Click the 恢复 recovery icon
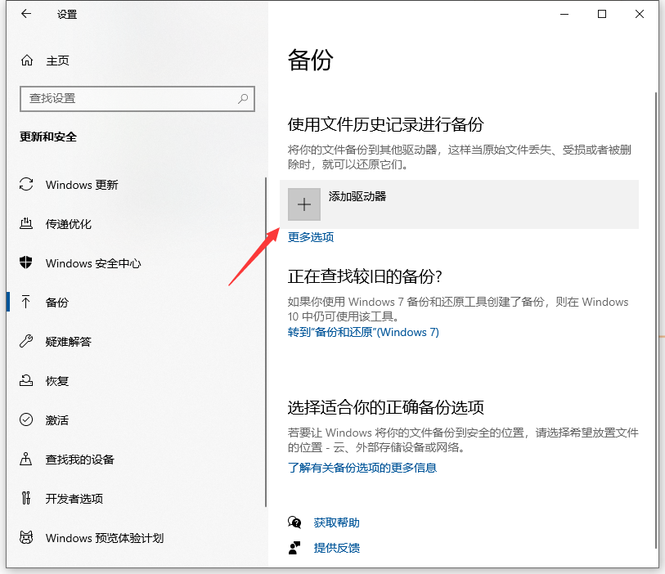 pyautogui.click(x=26, y=381)
